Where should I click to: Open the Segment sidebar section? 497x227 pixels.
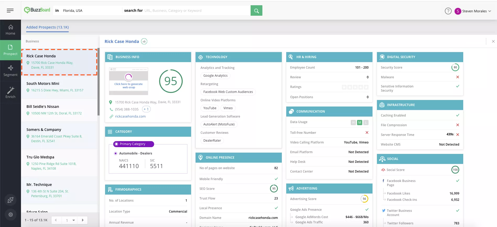10,71
